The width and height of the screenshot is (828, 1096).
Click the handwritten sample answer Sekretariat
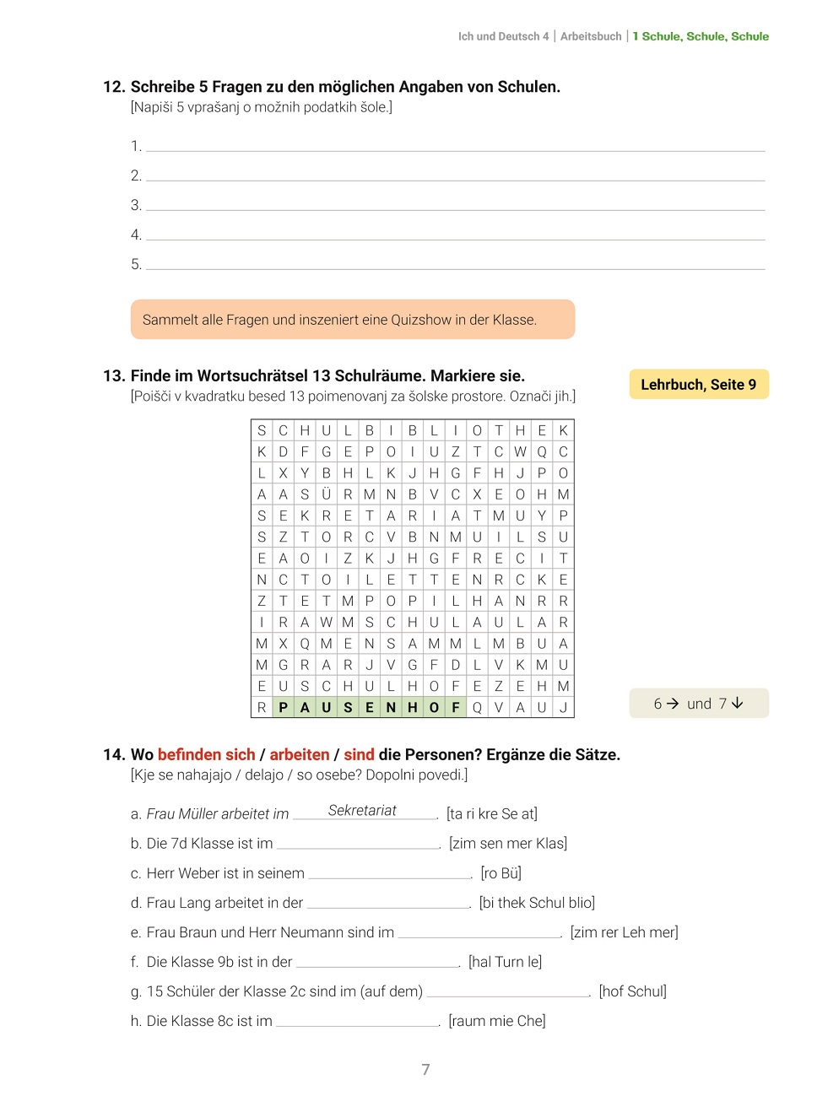[x=362, y=811]
